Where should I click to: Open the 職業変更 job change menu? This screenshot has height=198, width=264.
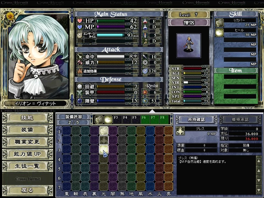coord(27,142)
